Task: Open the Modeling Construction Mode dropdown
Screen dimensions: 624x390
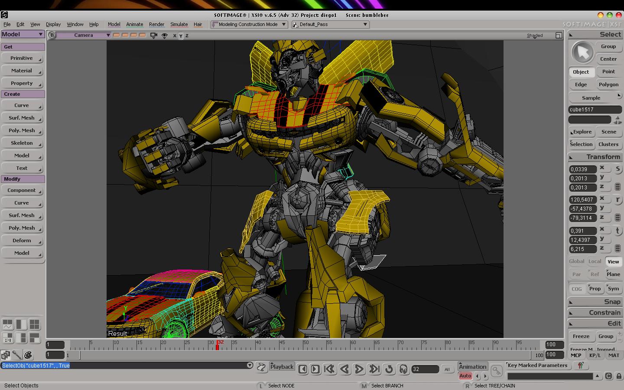Action: pyautogui.click(x=249, y=24)
